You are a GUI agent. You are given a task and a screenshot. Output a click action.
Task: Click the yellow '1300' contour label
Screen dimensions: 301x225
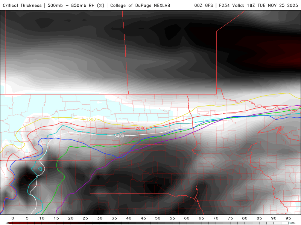coord(91,119)
